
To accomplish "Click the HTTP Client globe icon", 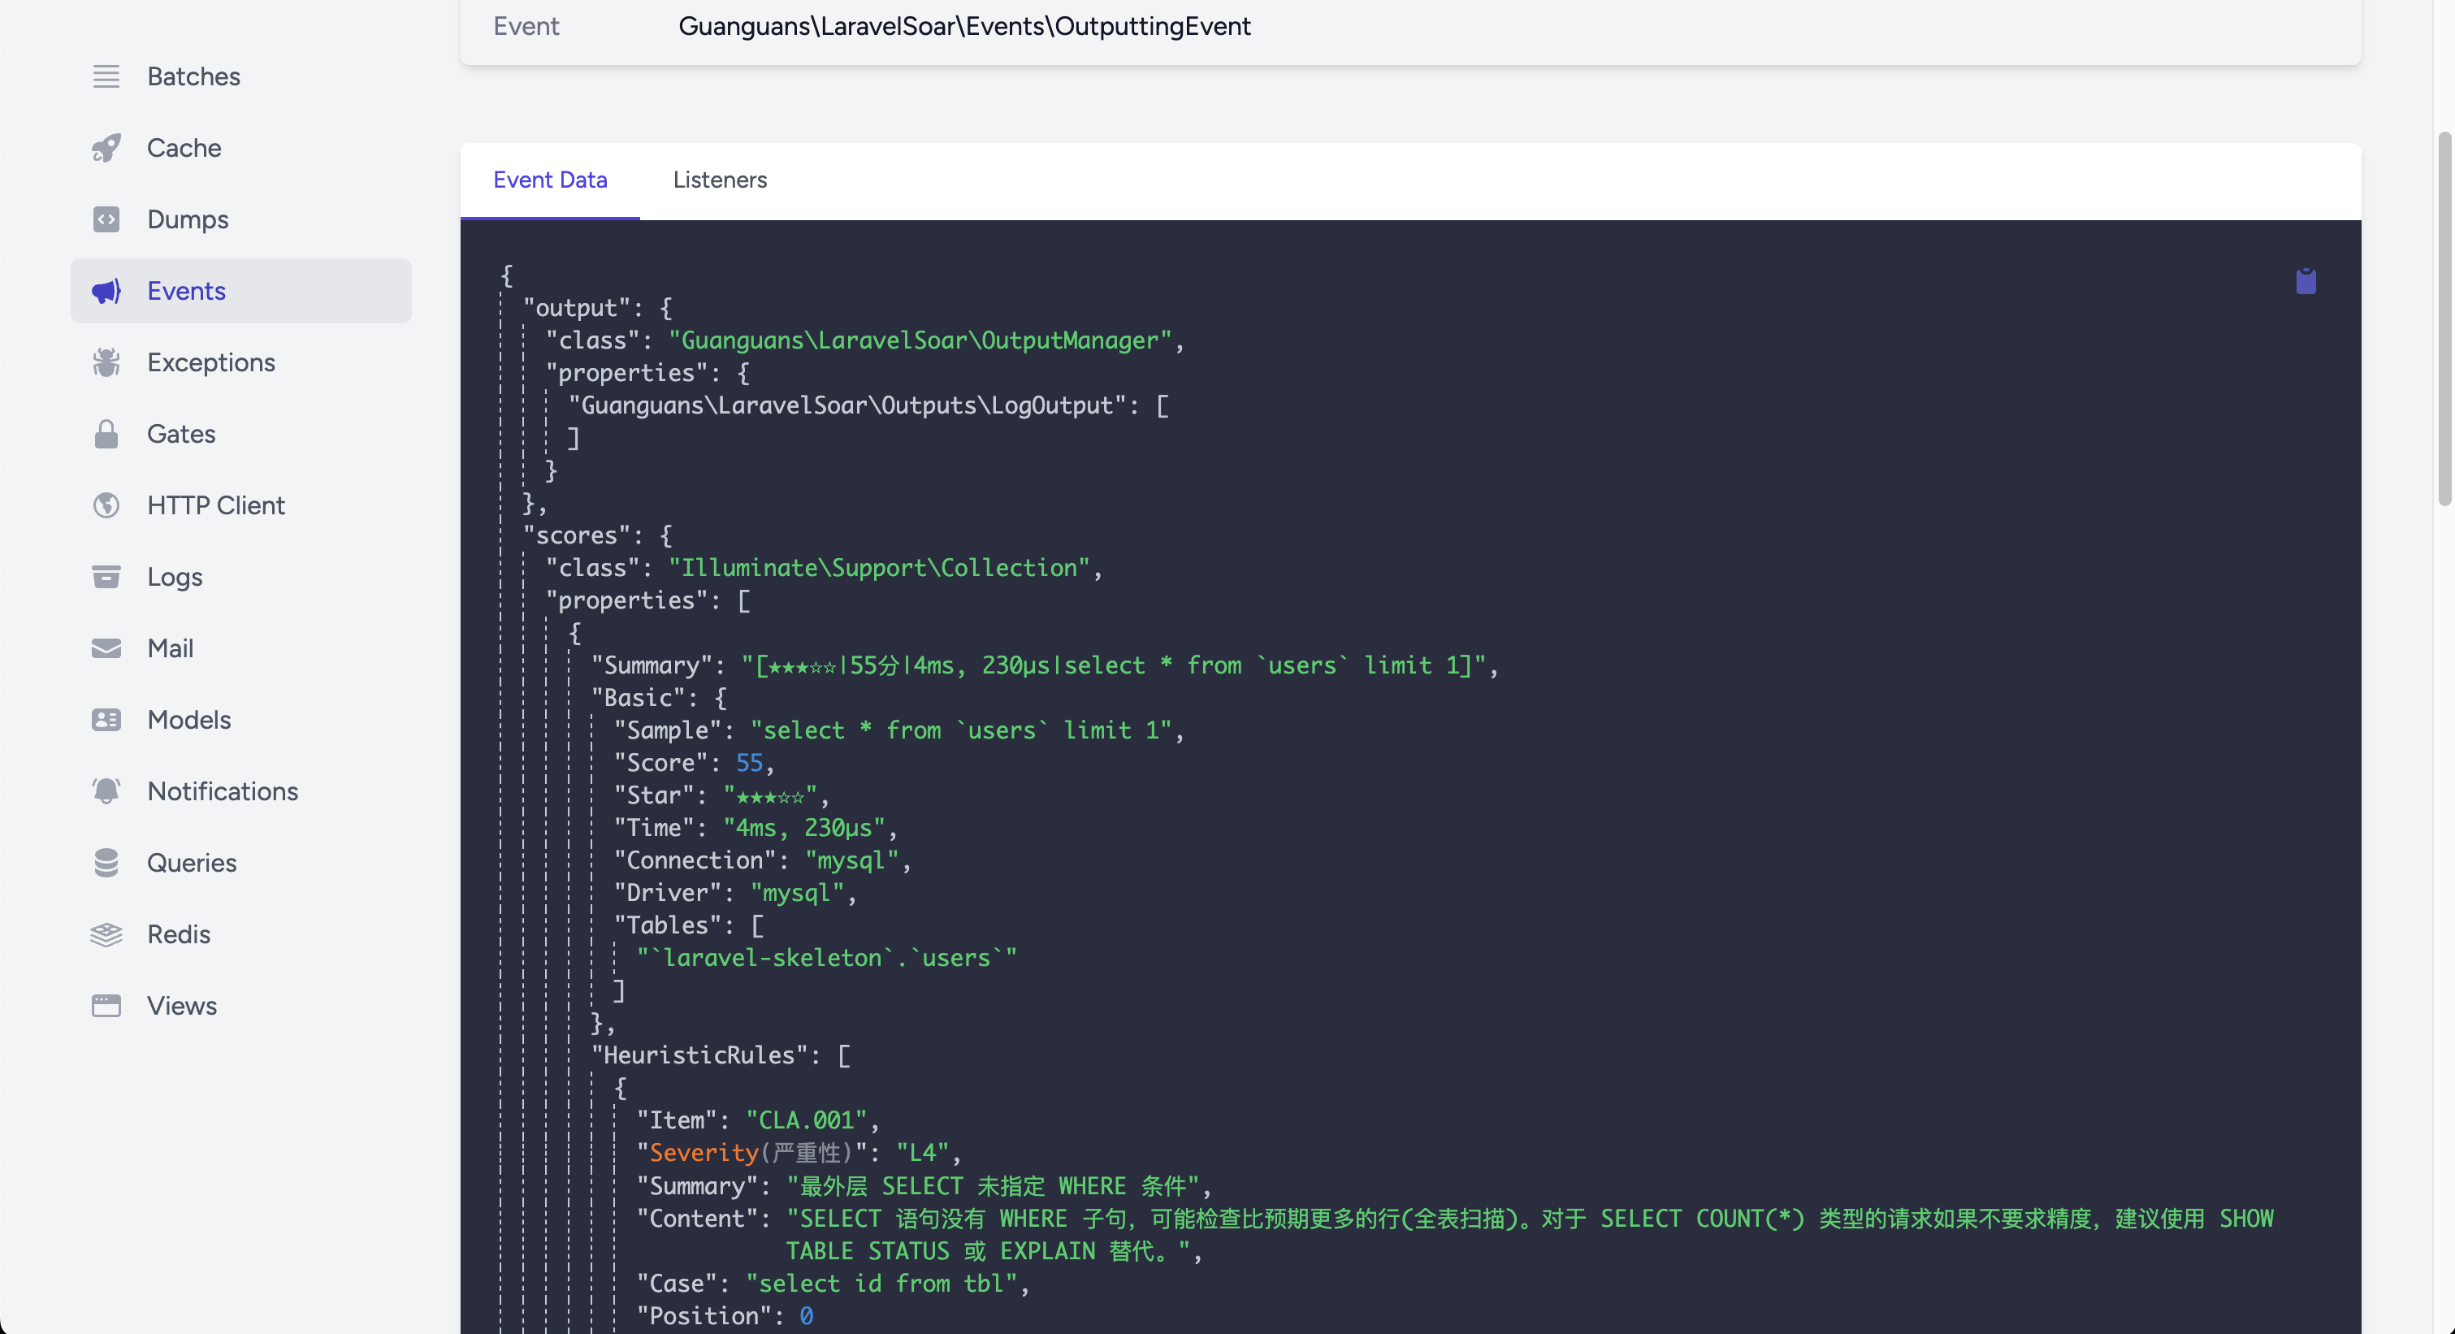I will 106,505.
